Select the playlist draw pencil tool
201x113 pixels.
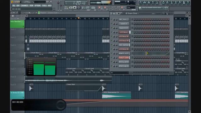click(x=17, y=13)
